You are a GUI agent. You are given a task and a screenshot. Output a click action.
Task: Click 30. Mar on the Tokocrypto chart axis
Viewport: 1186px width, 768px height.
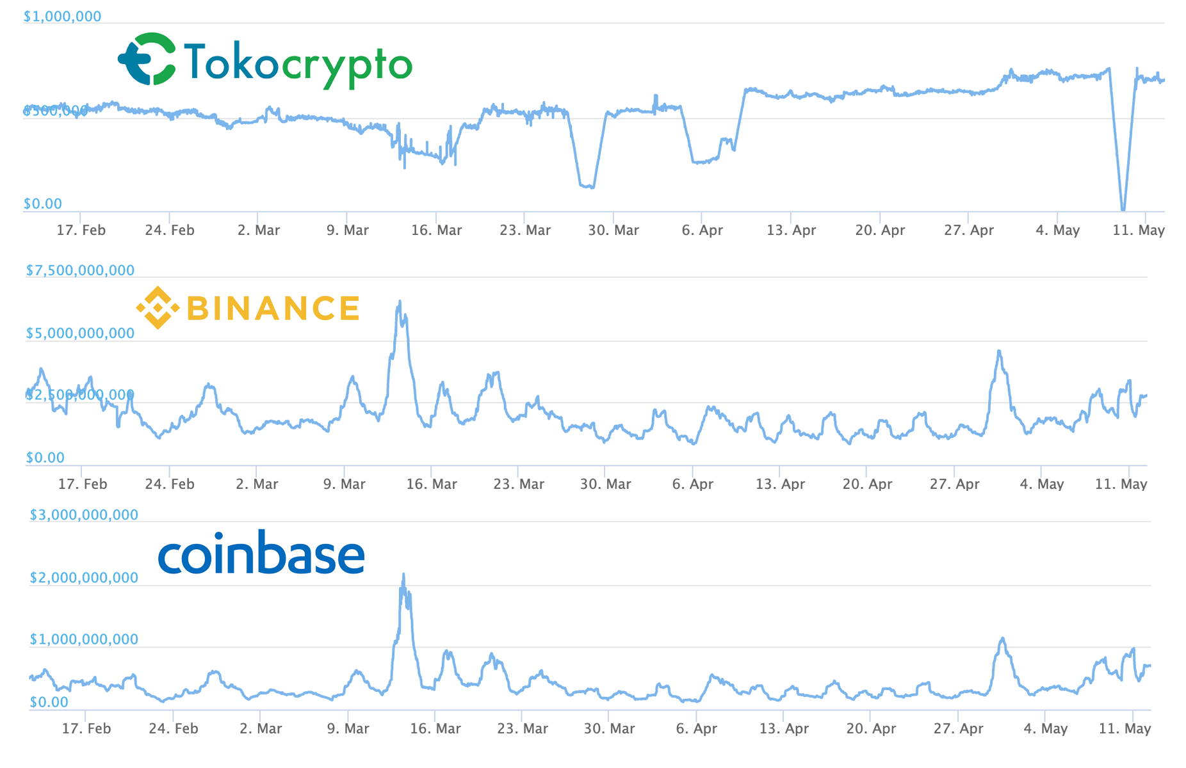click(x=613, y=230)
